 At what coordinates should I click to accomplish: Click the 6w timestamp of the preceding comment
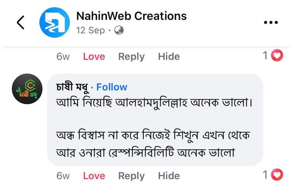[x=63, y=57]
